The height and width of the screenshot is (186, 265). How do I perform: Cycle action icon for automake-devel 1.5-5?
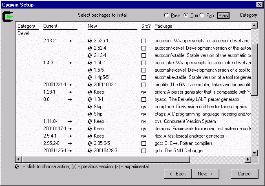[x=90, y=70]
